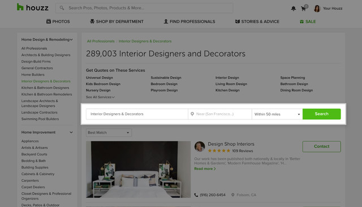Select Playroom Design service
The height and width of the screenshot is (207, 362).
point(164,90)
